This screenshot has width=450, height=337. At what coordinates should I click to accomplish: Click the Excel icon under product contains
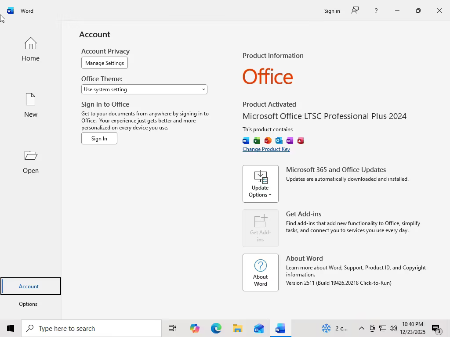pyautogui.click(x=257, y=140)
